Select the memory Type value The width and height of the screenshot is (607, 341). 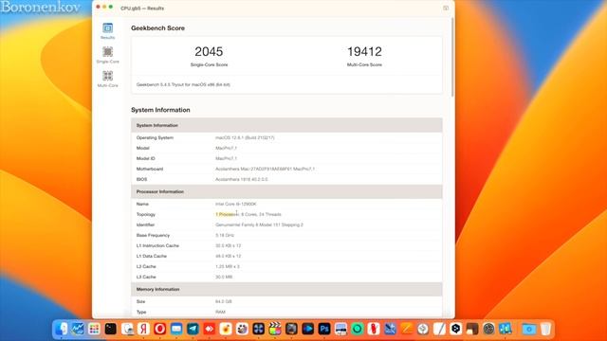(x=220, y=312)
